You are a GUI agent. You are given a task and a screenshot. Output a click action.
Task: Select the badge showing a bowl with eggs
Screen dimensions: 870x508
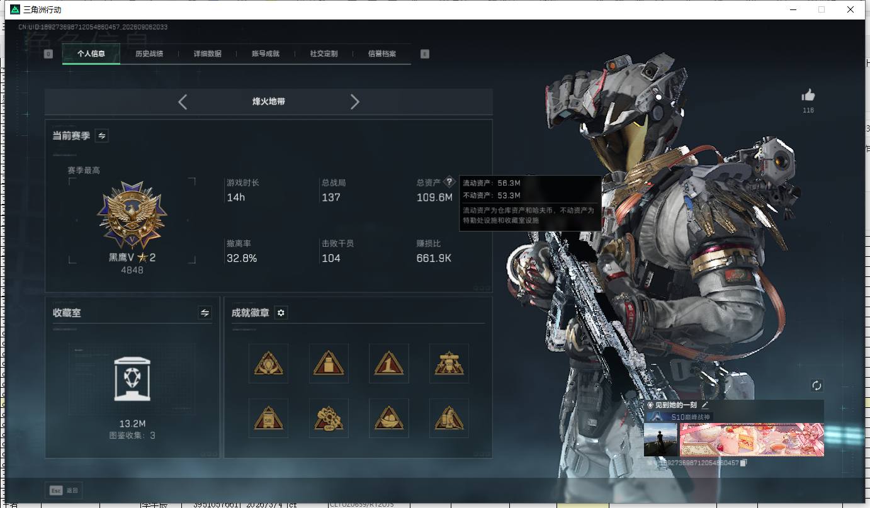(389, 418)
